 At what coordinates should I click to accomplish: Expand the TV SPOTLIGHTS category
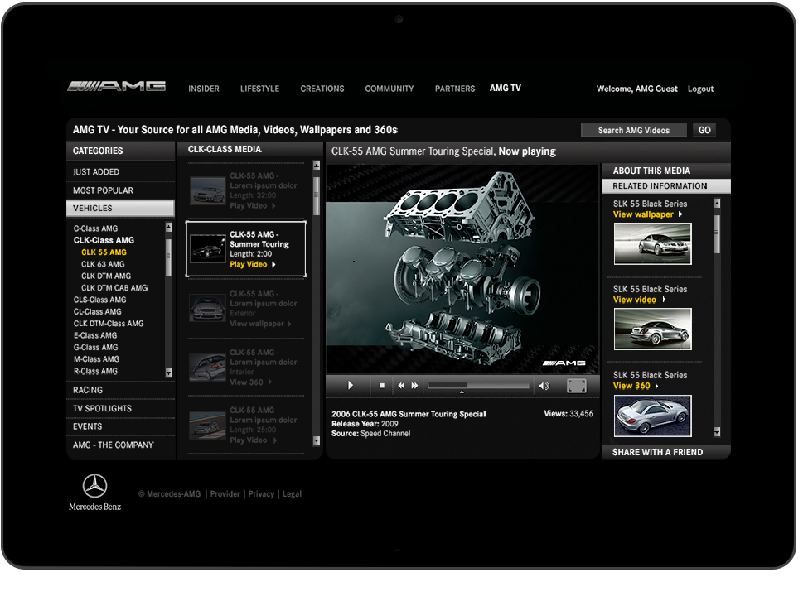[x=121, y=409]
